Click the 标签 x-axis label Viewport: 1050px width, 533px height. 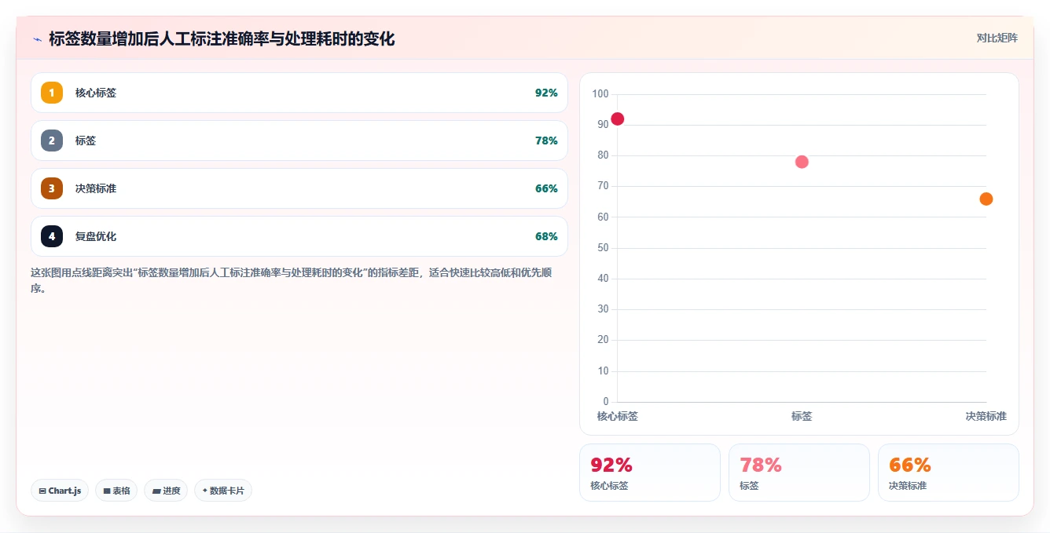point(802,416)
